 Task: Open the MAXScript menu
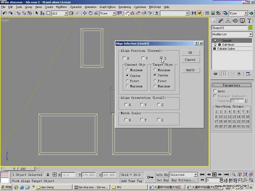[x=155, y=7]
